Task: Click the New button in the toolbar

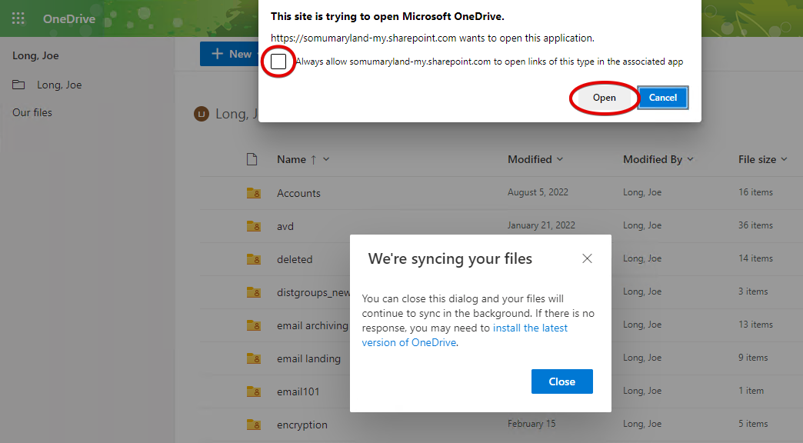Action: tap(230, 54)
